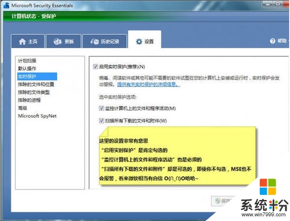290x221 pixels.
Task: Toggle 启用实时保护(推荐) checkbox
Action: tap(95, 67)
